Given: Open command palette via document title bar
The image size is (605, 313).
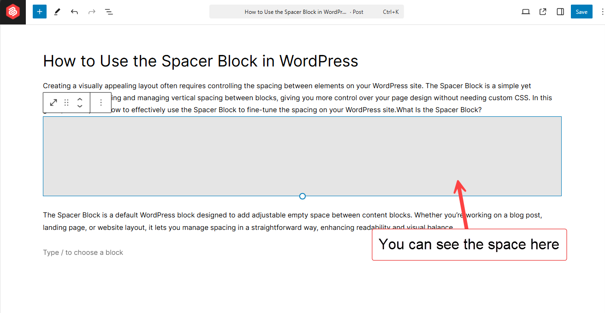Looking at the screenshot, I should click(306, 12).
